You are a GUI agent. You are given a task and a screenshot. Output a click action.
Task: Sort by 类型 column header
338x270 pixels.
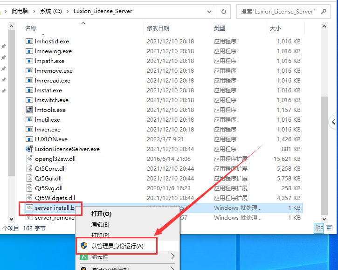[x=220, y=28]
